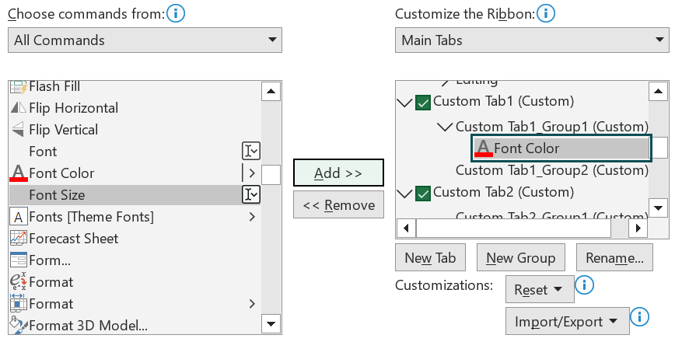The image size is (675, 342).
Task: Click the ribbon tree vertical scrollbar thumb
Action: 659,148
